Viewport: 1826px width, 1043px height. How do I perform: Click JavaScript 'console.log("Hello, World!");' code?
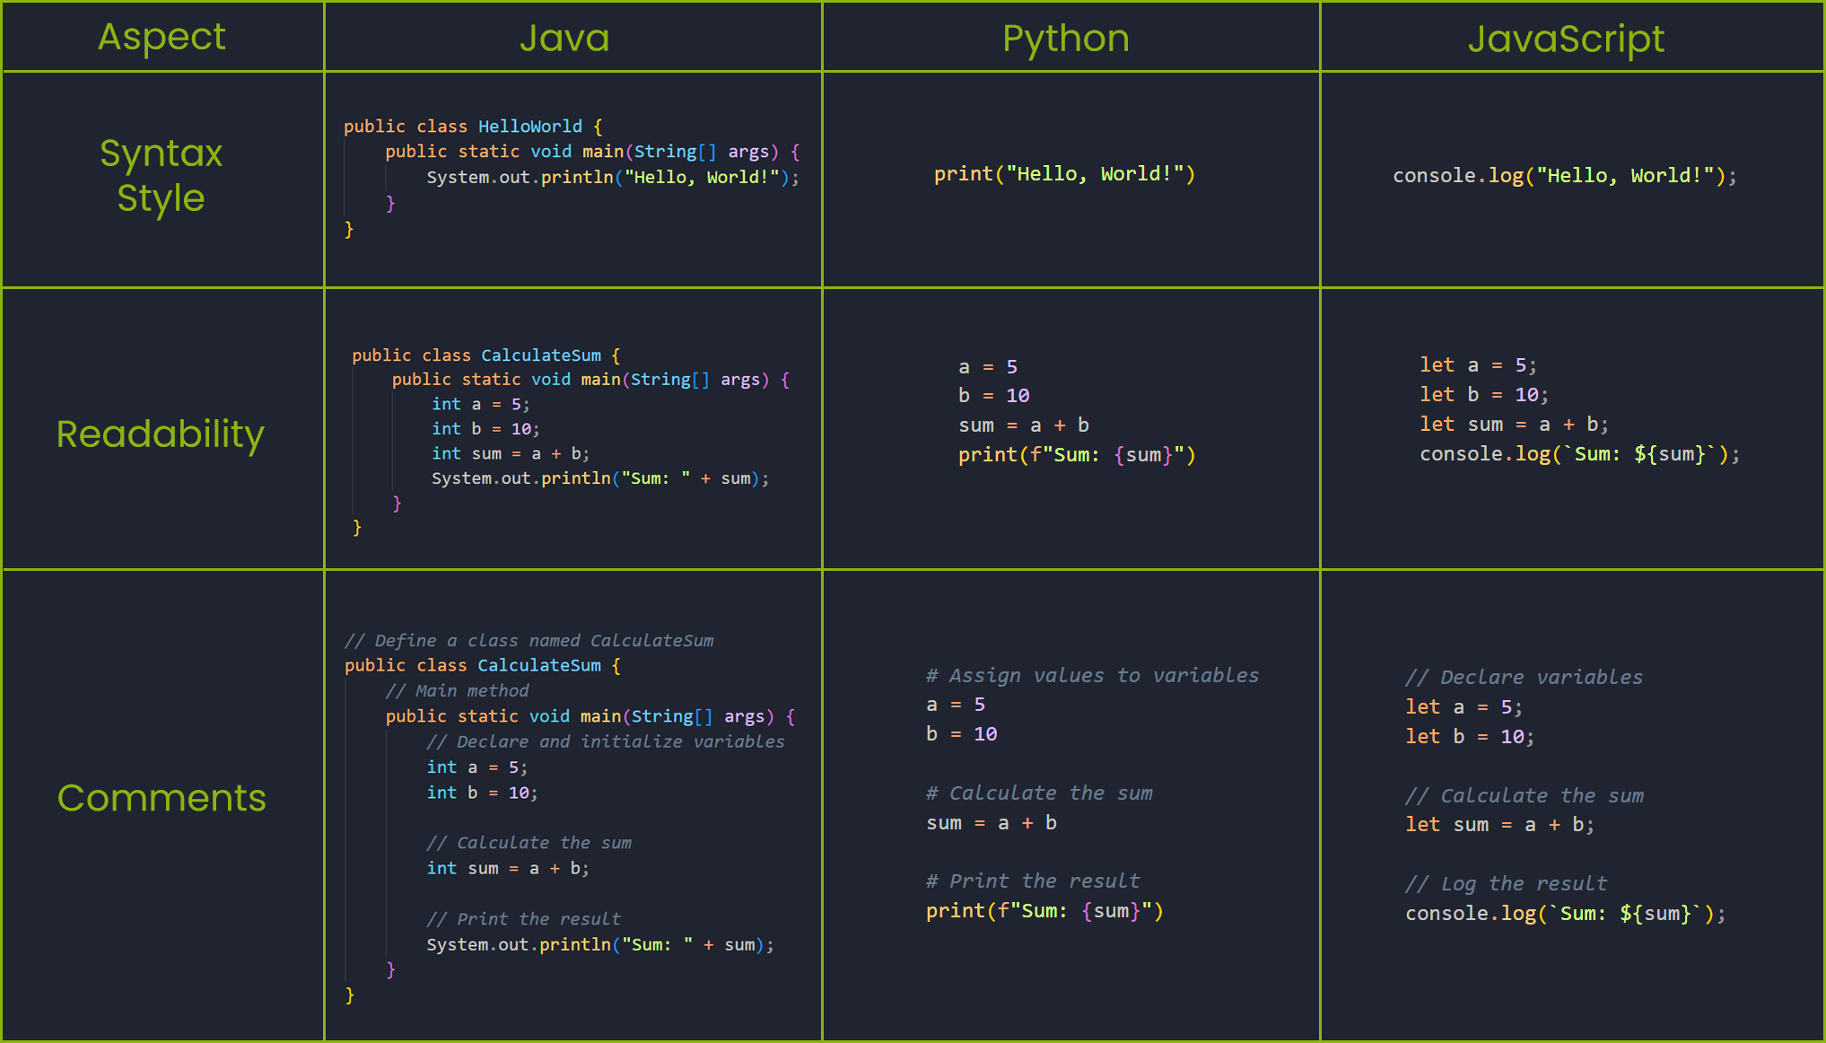point(1565,176)
